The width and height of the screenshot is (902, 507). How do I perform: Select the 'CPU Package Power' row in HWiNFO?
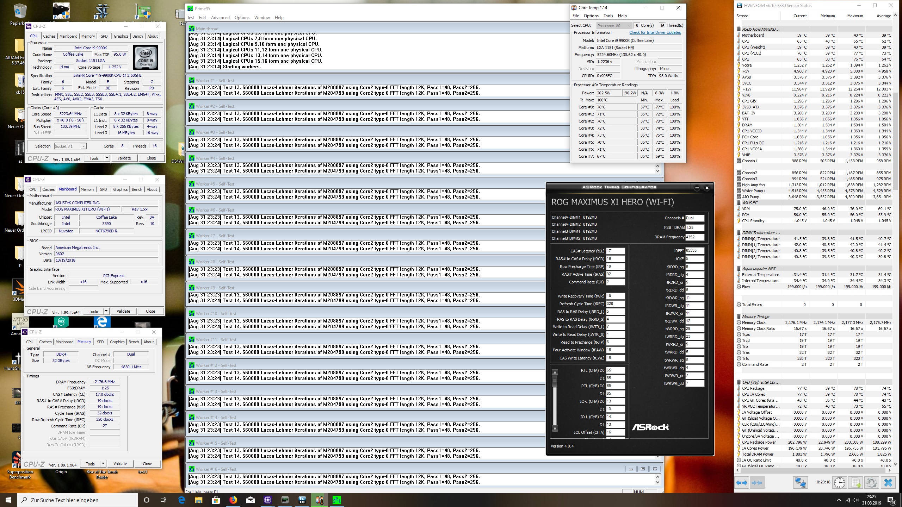point(814,442)
